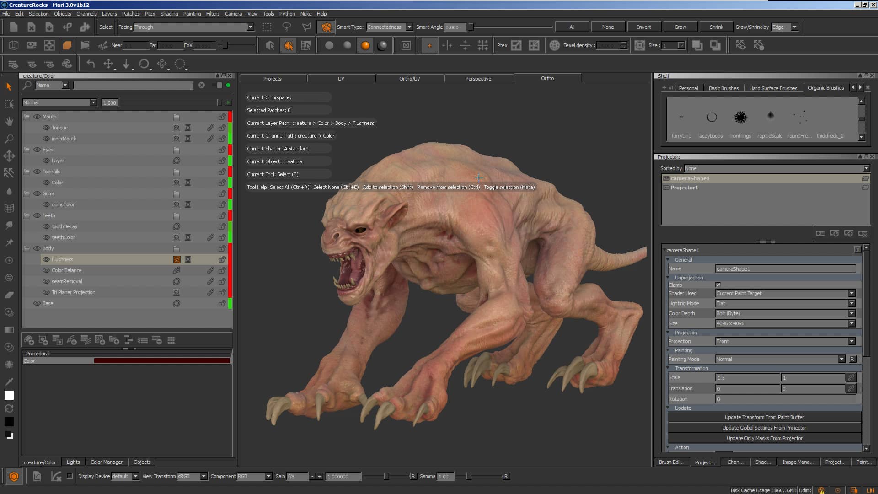Click the Add New Layer icon below layer stack
The width and height of the screenshot is (878, 494).
click(x=29, y=340)
